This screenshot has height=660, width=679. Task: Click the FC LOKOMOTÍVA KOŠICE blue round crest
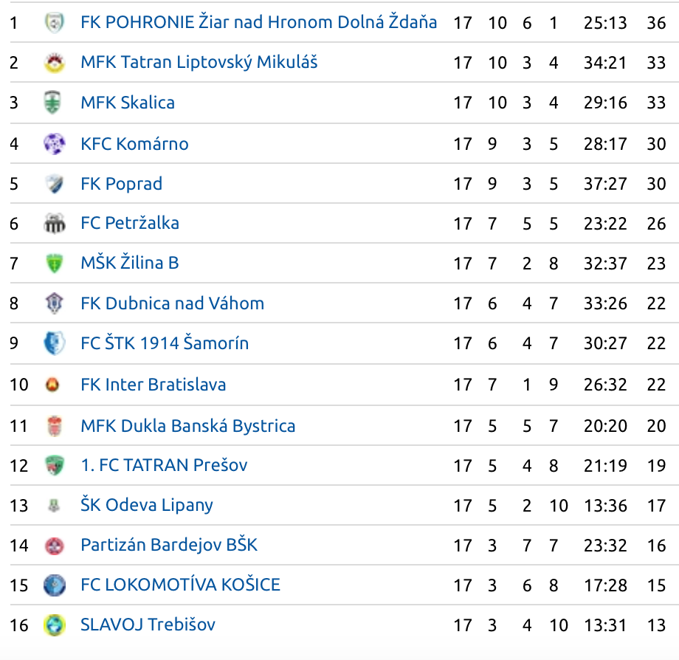[x=55, y=585]
